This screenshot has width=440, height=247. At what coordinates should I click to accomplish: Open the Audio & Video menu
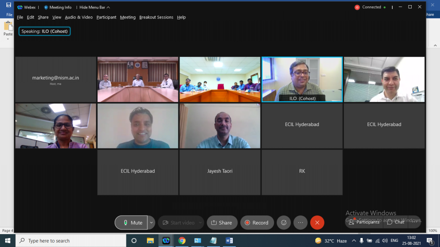click(x=79, y=17)
